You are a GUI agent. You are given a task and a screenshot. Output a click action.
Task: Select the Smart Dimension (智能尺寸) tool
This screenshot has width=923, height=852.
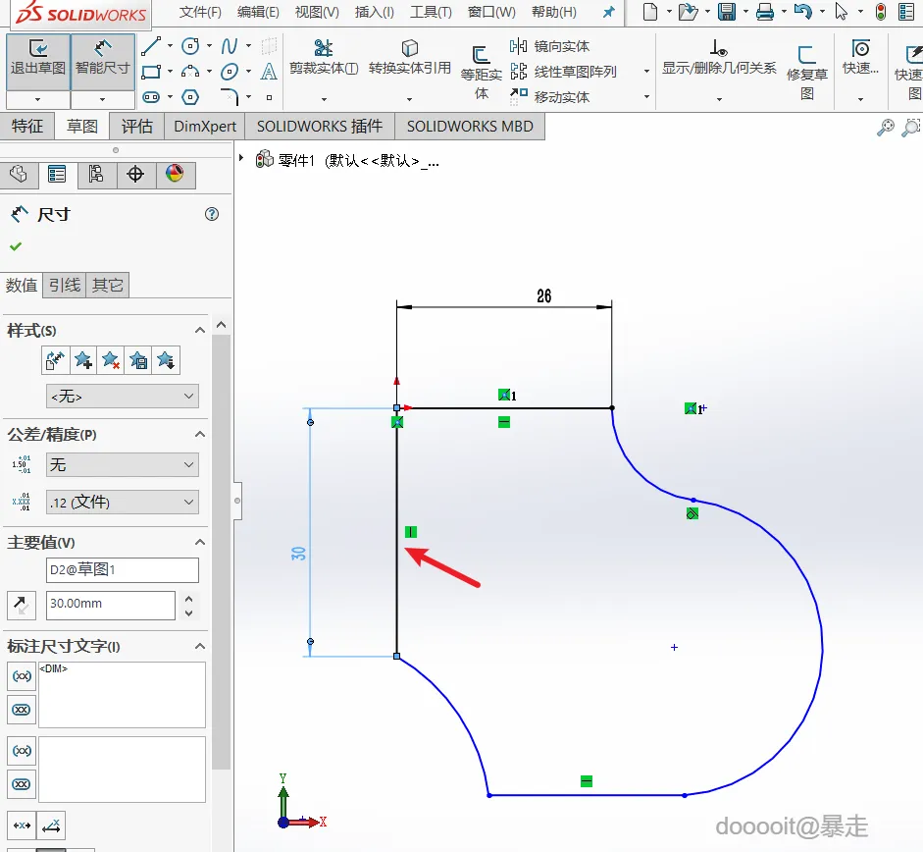(x=102, y=62)
